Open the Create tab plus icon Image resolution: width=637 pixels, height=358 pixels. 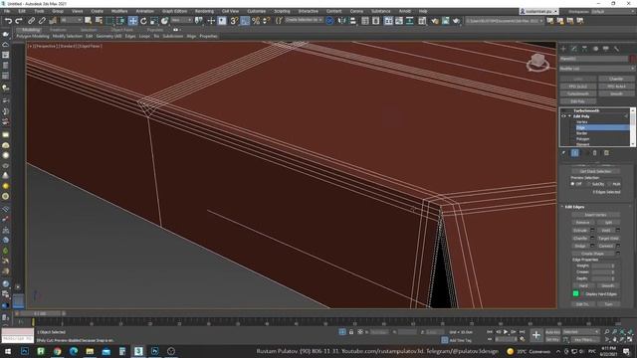coord(563,49)
